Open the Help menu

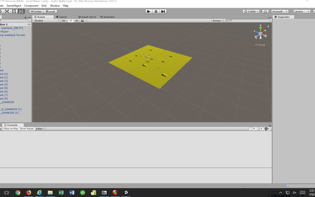[66, 6]
